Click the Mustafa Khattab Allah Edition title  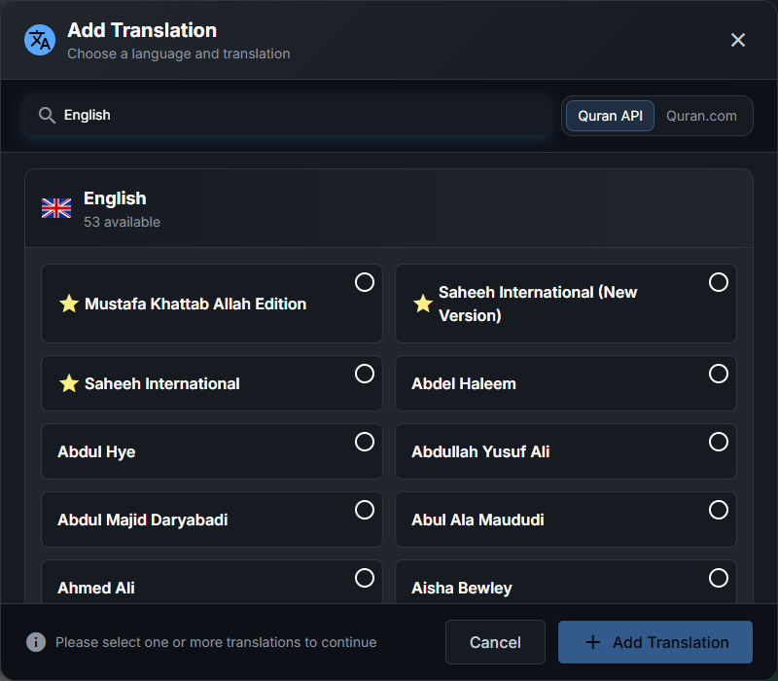click(195, 304)
